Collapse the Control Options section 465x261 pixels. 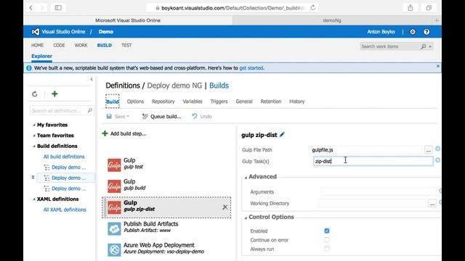(x=246, y=217)
